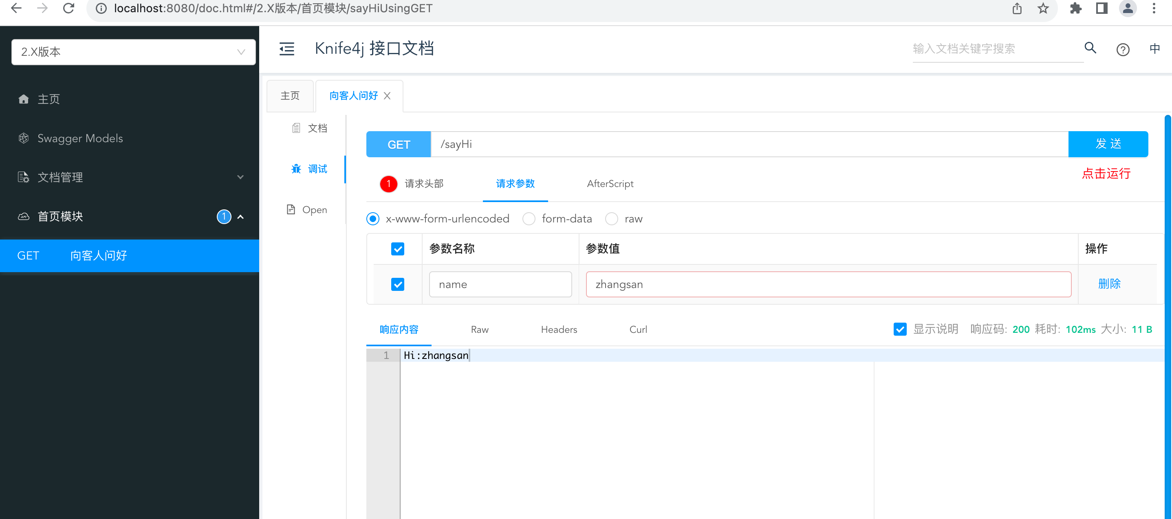Switch language via the 中 icon
This screenshot has width=1172, height=519.
(x=1155, y=48)
